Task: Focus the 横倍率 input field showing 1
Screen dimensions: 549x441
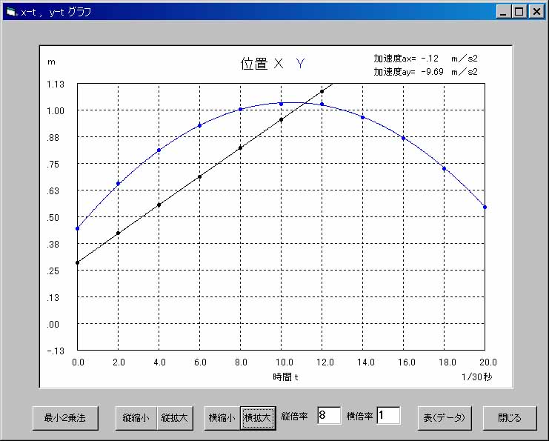Action: point(388,416)
